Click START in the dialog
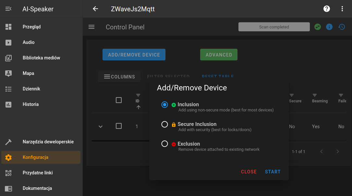352x196 pixels. (273, 172)
